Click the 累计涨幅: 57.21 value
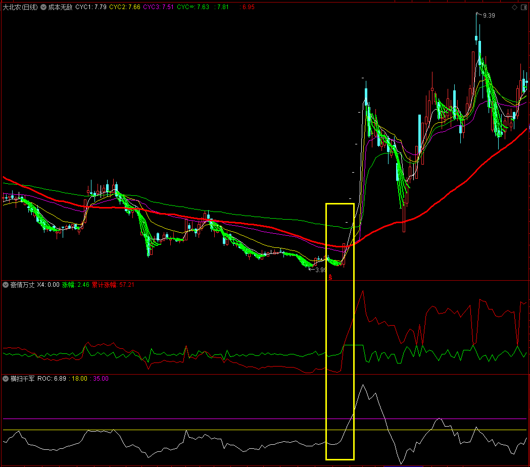This screenshot has width=530, height=467. pos(113,285)
